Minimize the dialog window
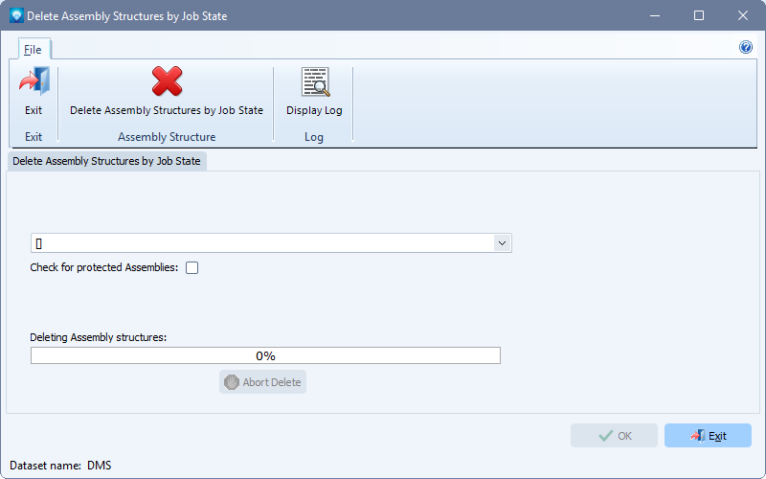 point(655,15)
